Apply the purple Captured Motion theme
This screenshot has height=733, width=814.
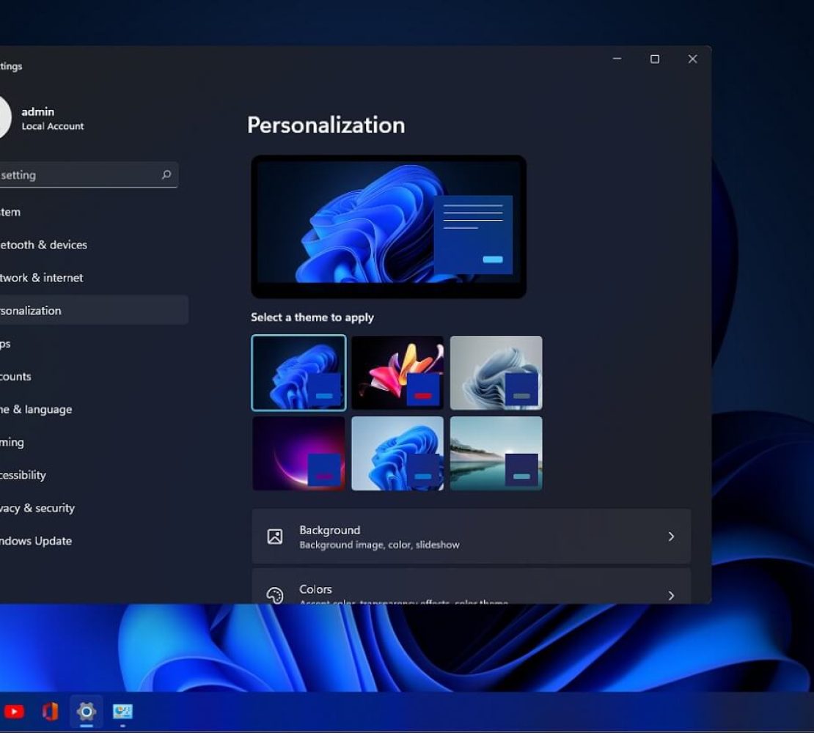[298, 454]
